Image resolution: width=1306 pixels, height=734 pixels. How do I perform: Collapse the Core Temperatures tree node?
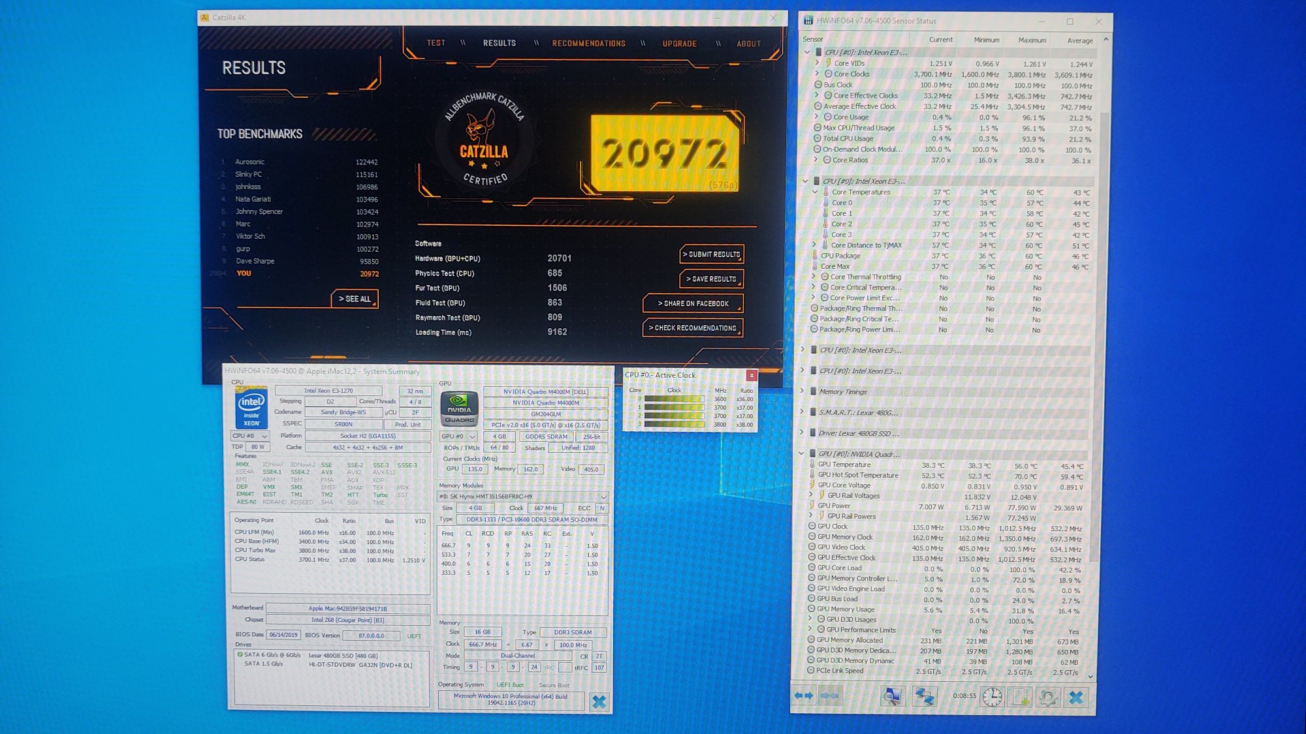[x=815, y=192]
